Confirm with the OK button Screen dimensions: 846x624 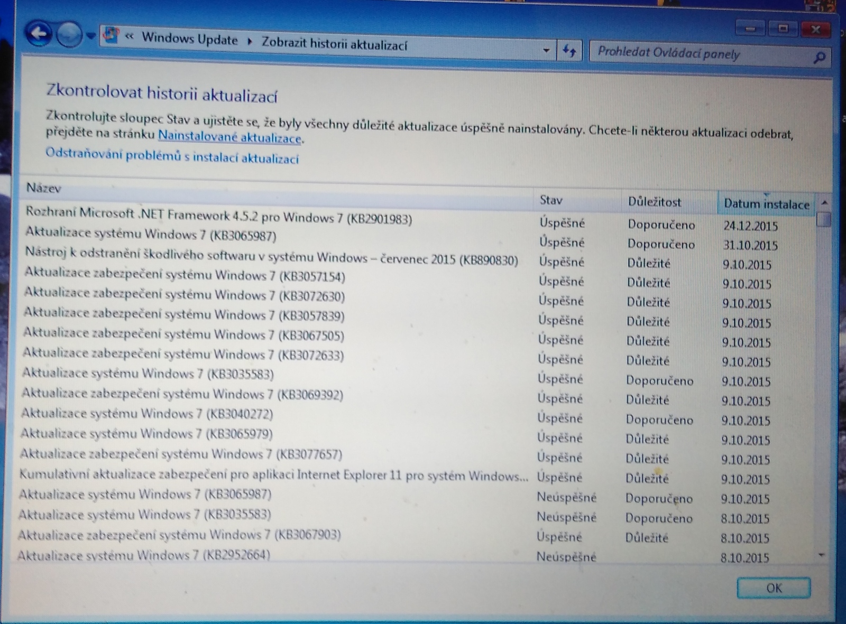pos(774,588)
